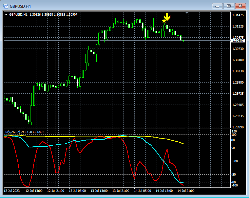Click the -80 level on indicator scale

234,182
